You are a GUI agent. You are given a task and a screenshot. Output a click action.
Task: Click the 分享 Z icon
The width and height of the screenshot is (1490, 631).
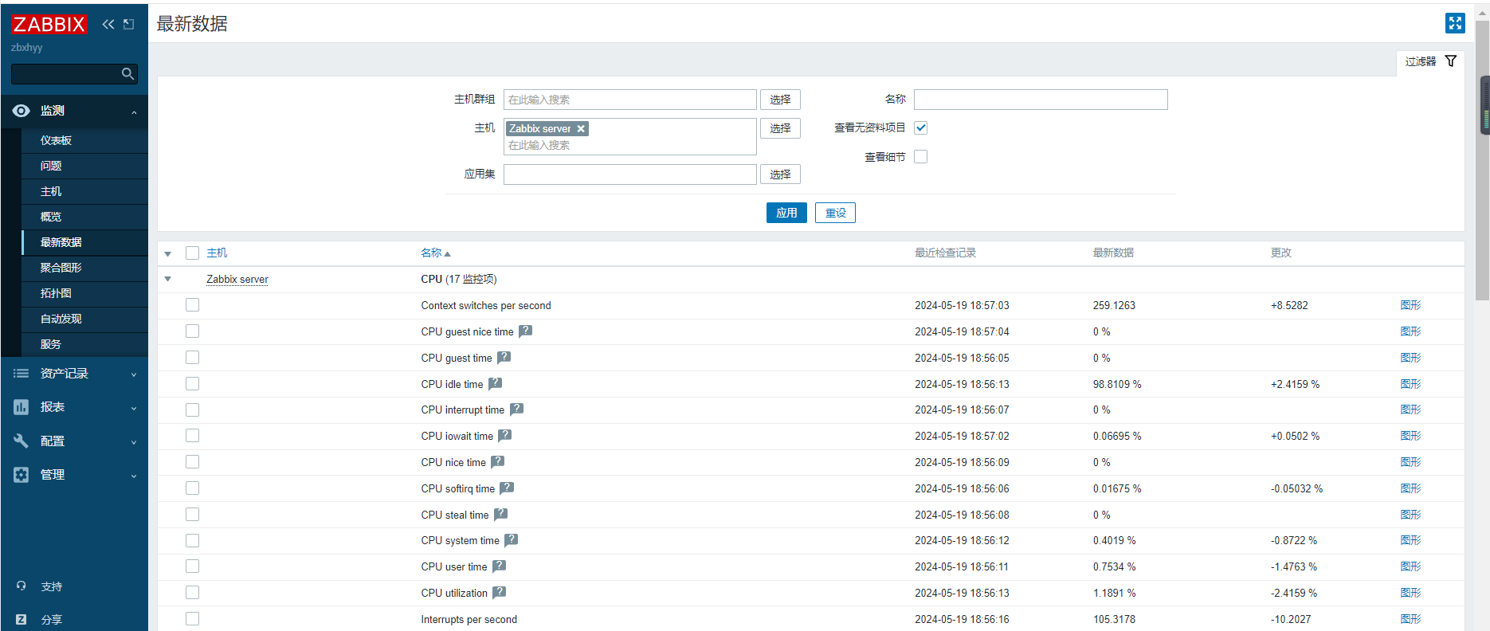22,619
